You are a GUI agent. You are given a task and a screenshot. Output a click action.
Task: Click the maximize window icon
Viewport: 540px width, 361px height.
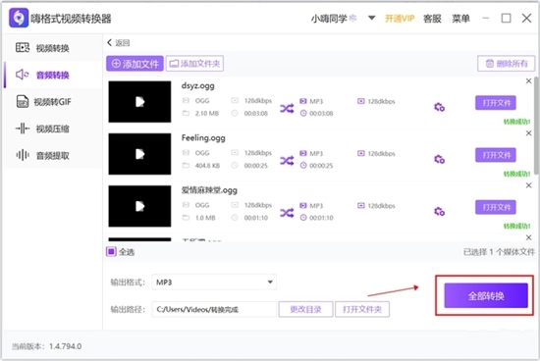click(x=506, y=18)
